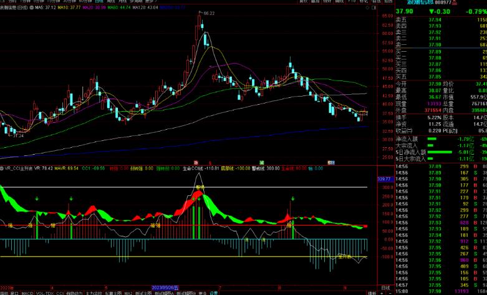The height and width of the screenshot is (295, 487).
Task: Select the 主力追踪 indicator tab
Action: coord(94,293)
